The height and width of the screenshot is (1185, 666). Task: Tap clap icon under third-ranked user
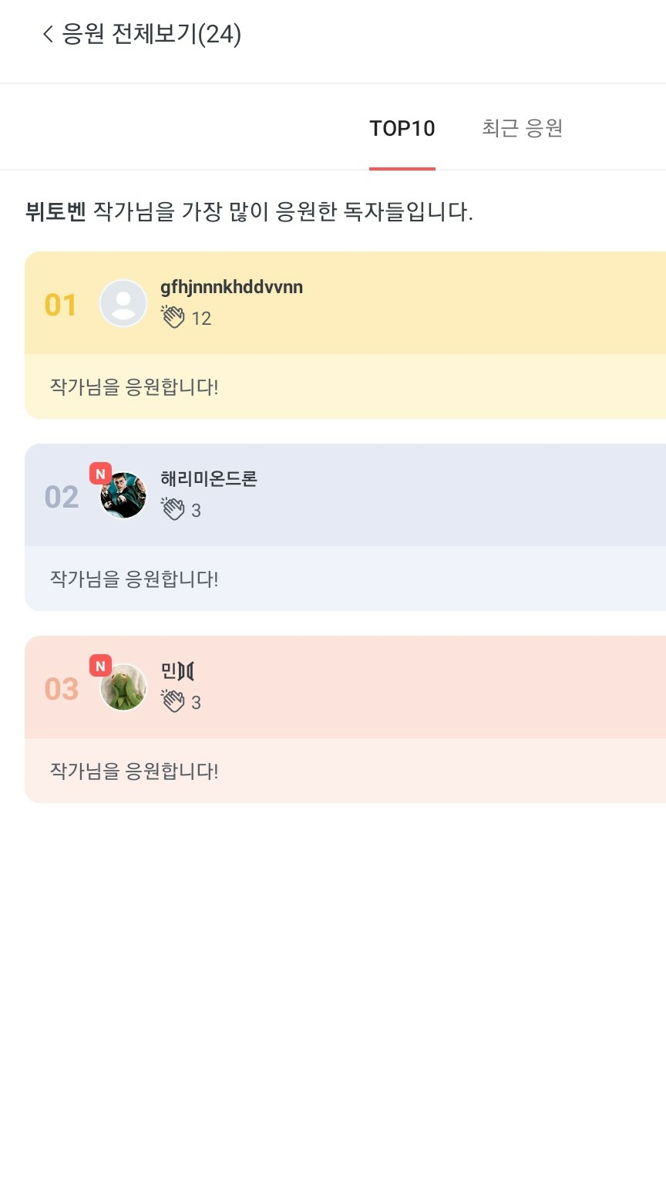tap(173, 701)
